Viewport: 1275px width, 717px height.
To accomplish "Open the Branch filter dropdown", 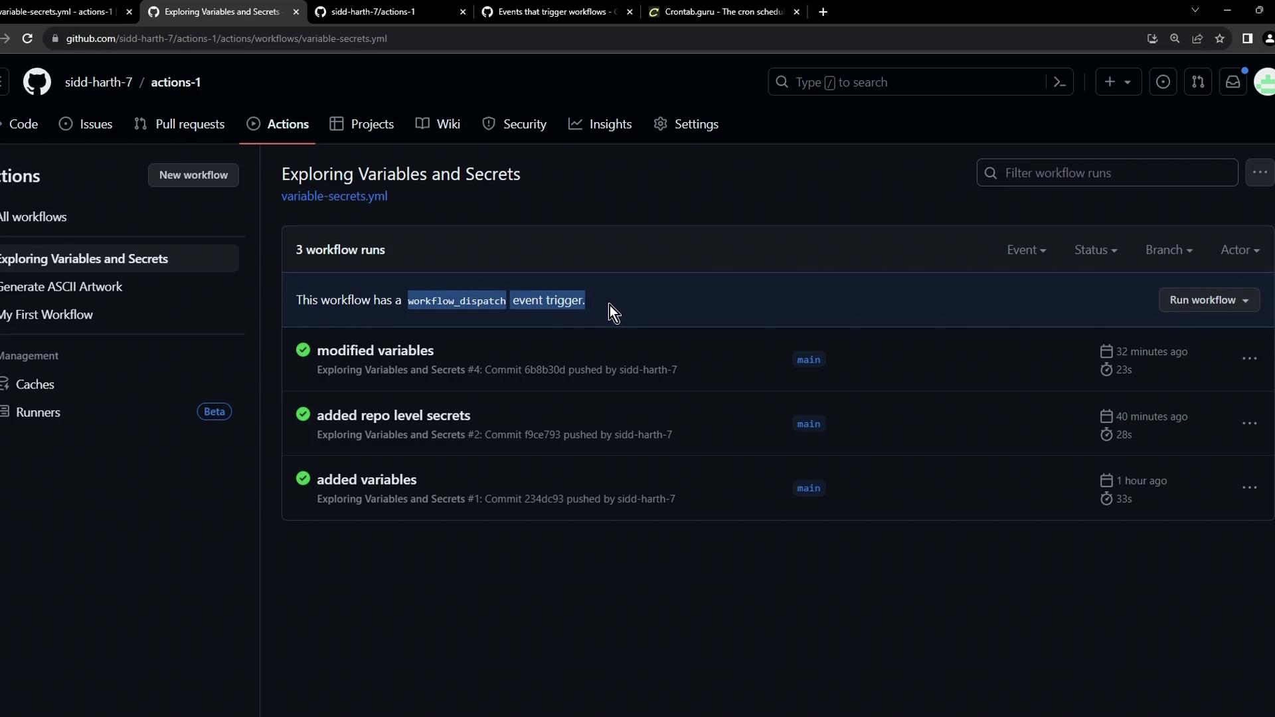I will (1168, 250).
